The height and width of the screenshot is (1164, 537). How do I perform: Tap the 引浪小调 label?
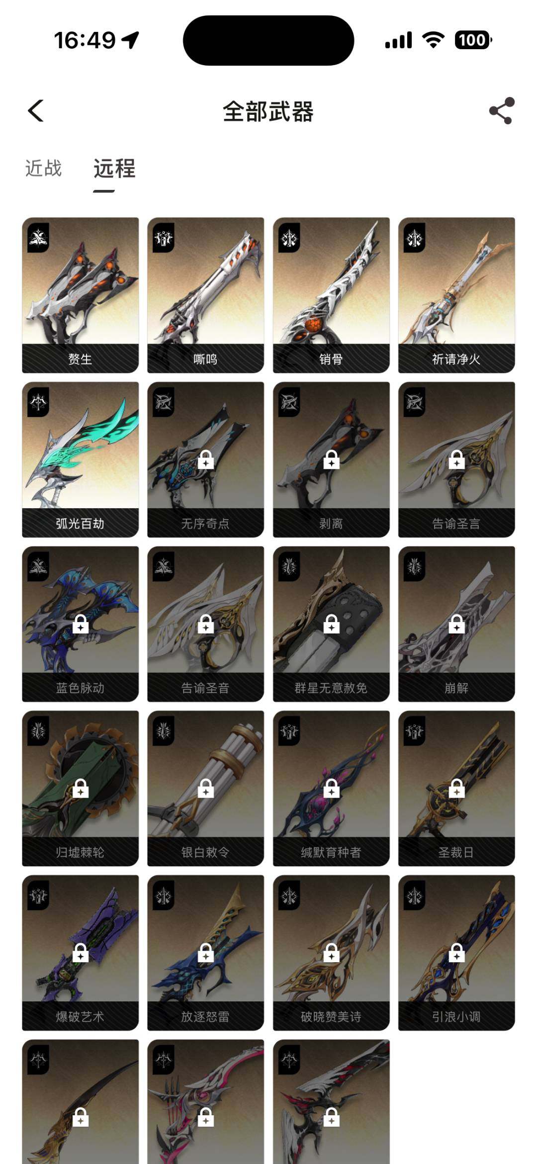point(456,1017)
